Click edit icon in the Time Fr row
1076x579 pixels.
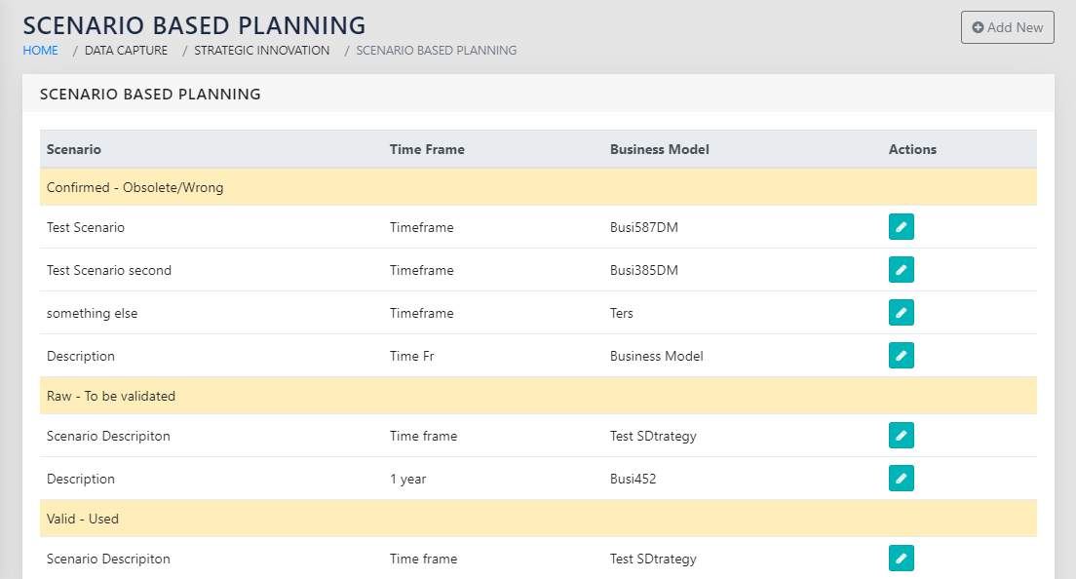pos(901,356)
